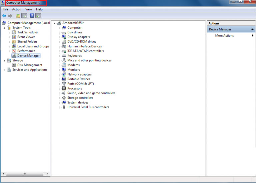Select the Shared Folders text label

tap(27, 42)
